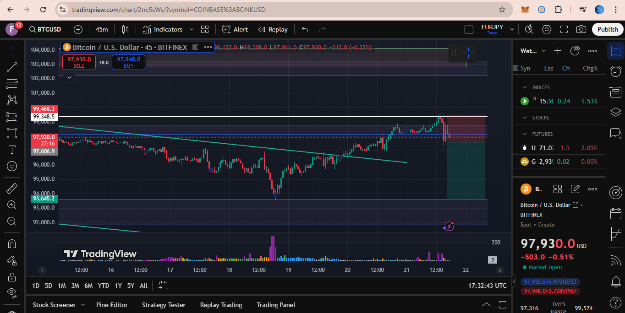Change the 45m chart interval
Viewport: 625px width, 313px height.
[102, 29]
